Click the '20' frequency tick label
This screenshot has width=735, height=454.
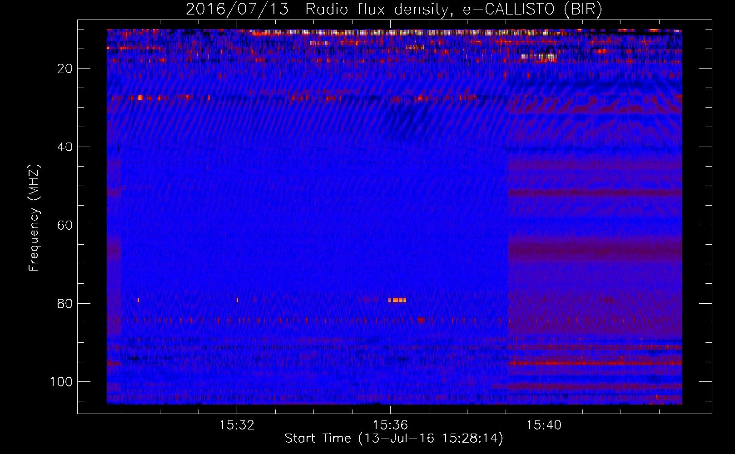65,69
